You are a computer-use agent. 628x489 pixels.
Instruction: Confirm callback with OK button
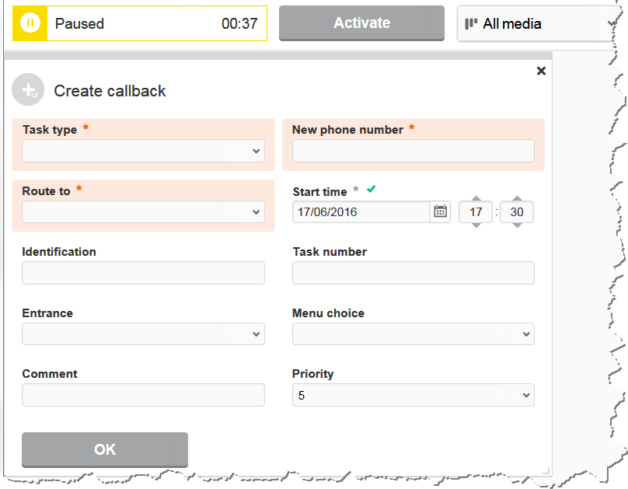[x=105, y=449]
